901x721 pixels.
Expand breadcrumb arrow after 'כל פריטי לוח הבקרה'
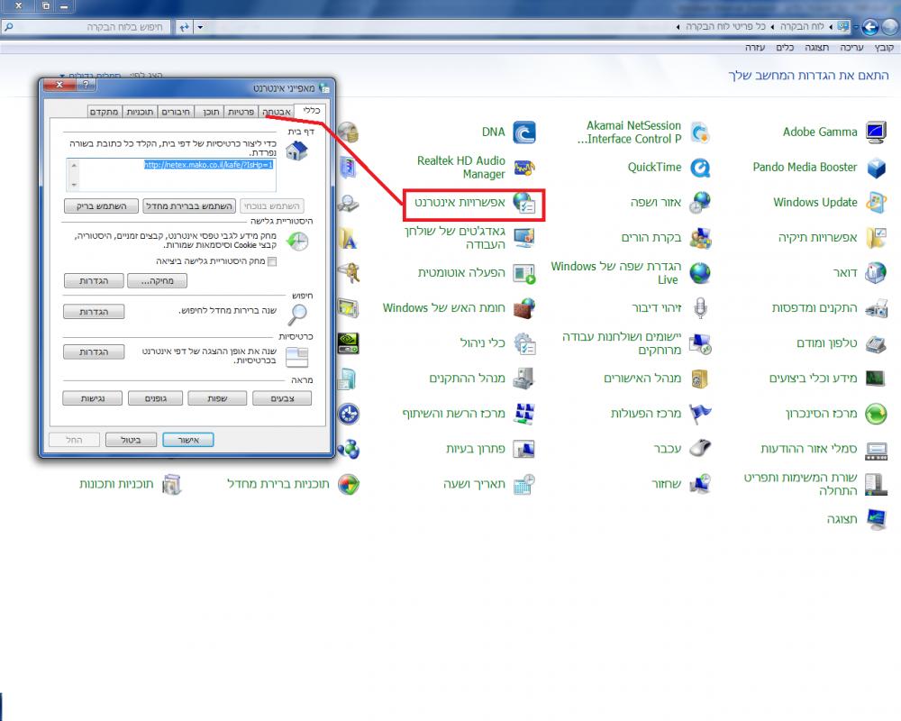(x=678, y=27)
